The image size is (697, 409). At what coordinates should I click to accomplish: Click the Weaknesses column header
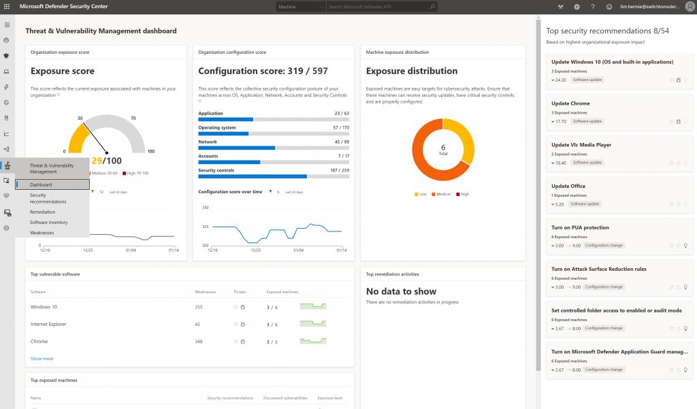(x=206, y=292)
